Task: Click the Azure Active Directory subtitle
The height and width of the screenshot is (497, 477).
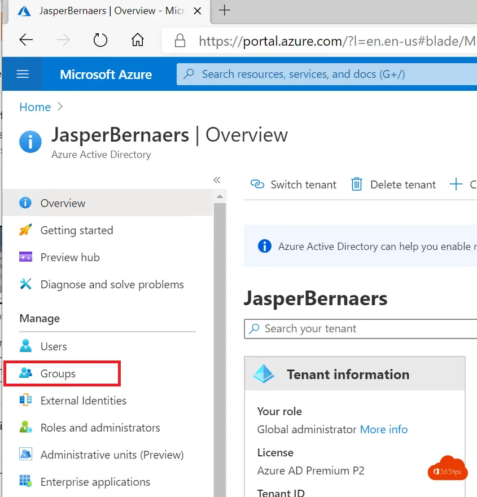Action: [101, 155]
